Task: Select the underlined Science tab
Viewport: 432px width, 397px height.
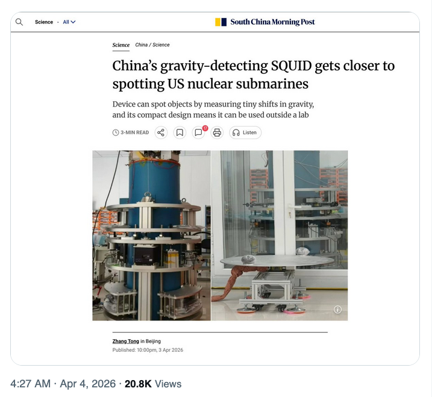Action: pyautogui.click(x=121, y=45)
